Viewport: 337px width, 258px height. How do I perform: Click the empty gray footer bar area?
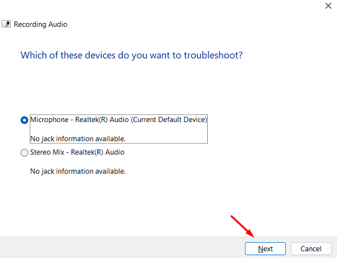click(112, 248)
